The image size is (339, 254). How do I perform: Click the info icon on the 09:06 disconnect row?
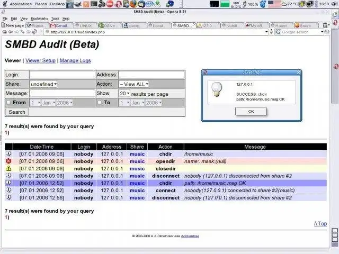click(x=8, y=175)
